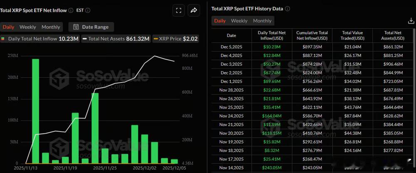Click the Date column header
The image size is (416, 173).
[231, 35]
